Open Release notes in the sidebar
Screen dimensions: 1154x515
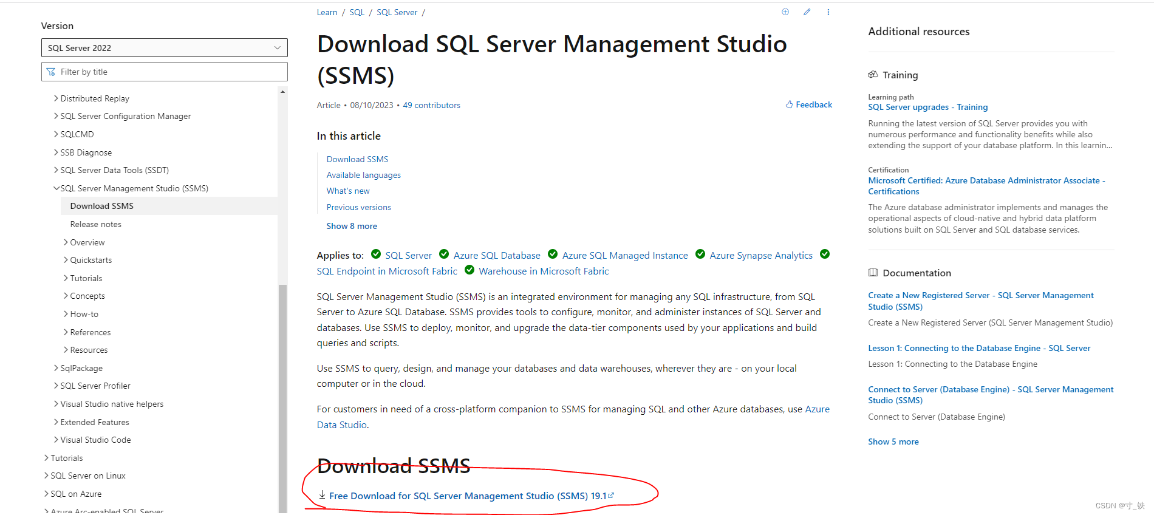coord(96,224)
